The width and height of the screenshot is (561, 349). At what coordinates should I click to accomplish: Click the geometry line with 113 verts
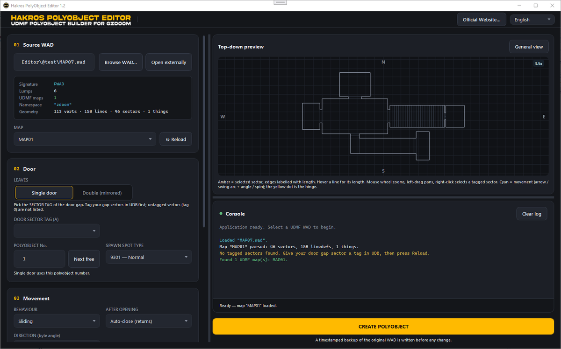(x=111, y=112)
